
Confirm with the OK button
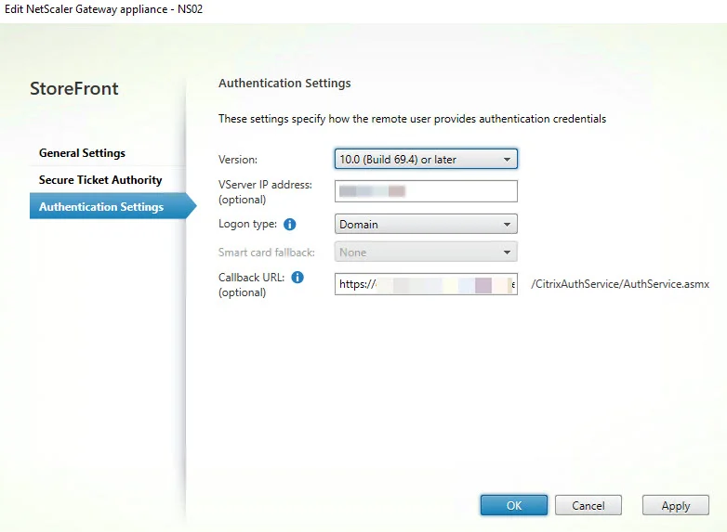(x=514, y=505)
